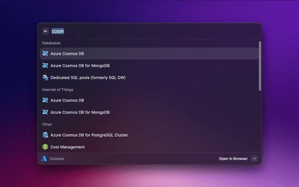Viewport: 299px width, 187px height.
Task: Choose Dedicated SQL pools (formerly SQL DW)
Action: tap(88, 77)
